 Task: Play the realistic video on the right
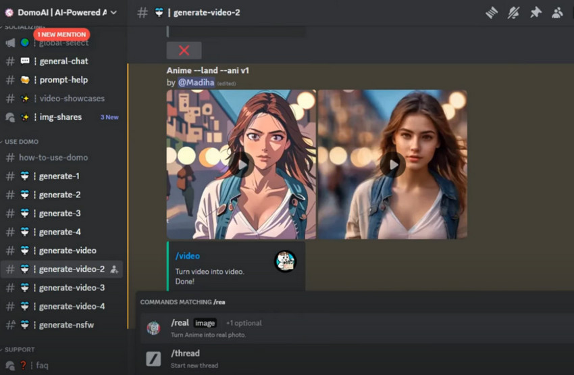click(392, 164)
